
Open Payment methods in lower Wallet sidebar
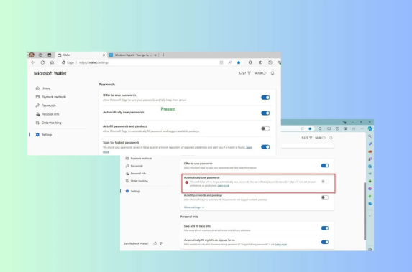tap(139, 159)
